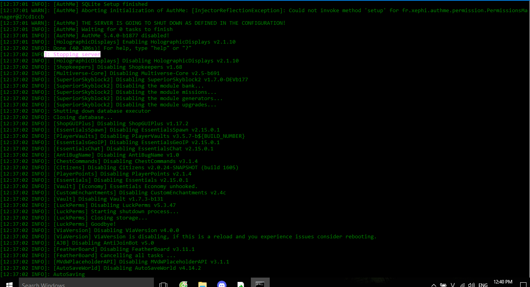Click 'Disabling CustomEnchantments v2.4c' line
Screen dimensions: 530x287
113,193
